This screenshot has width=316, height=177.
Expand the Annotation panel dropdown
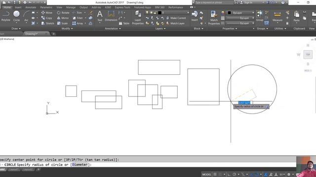point(113,29)
